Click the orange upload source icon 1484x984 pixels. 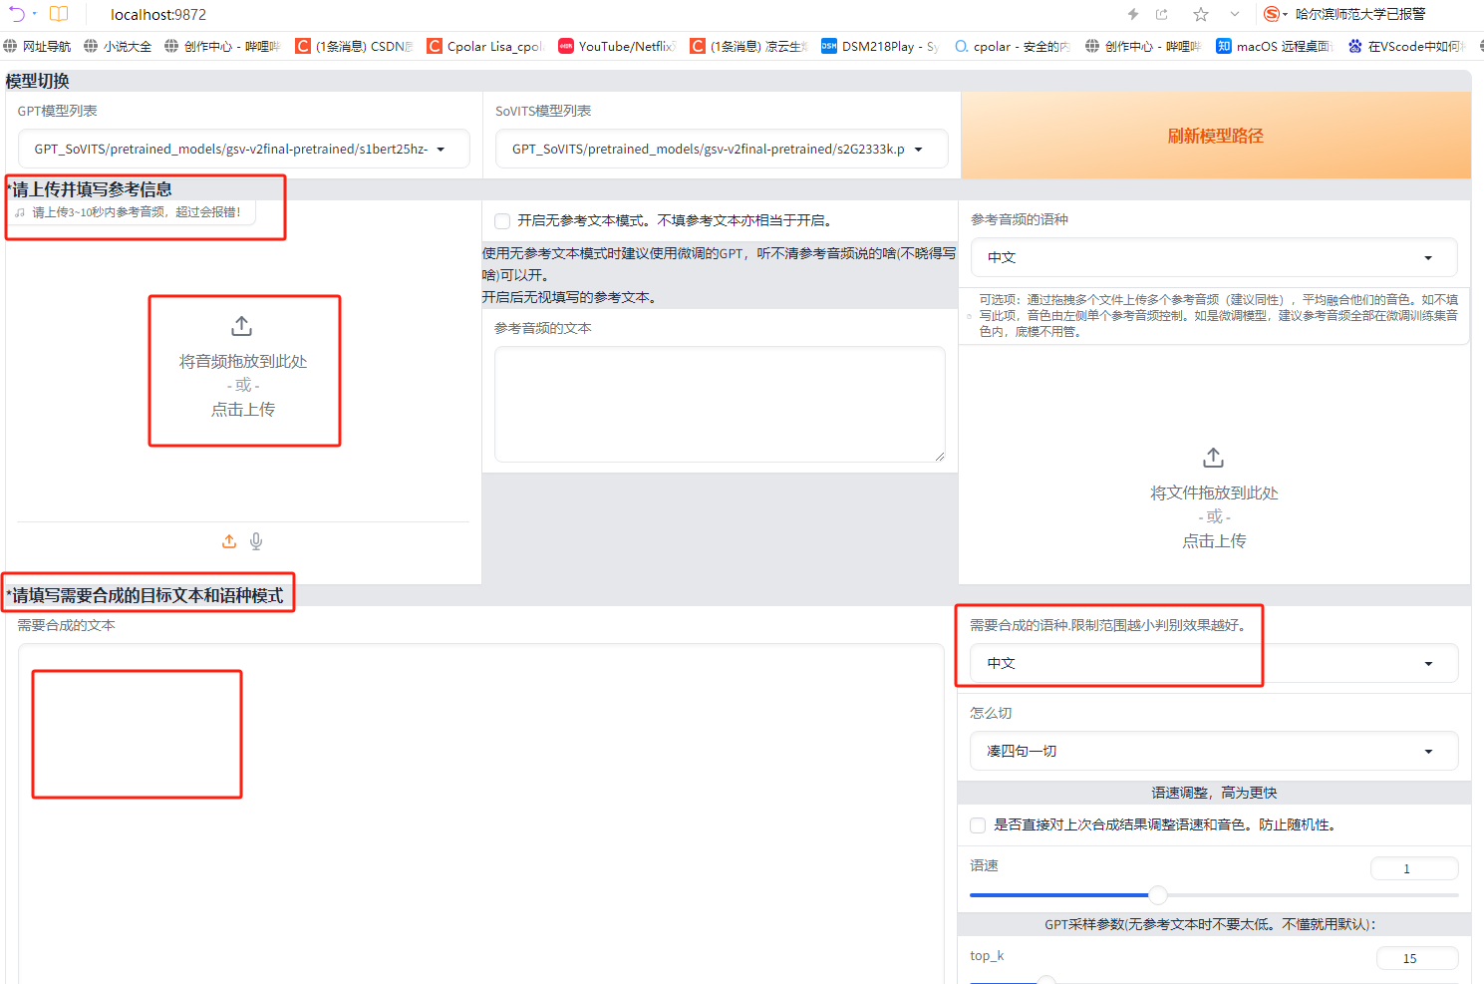[x=229, y=541]
